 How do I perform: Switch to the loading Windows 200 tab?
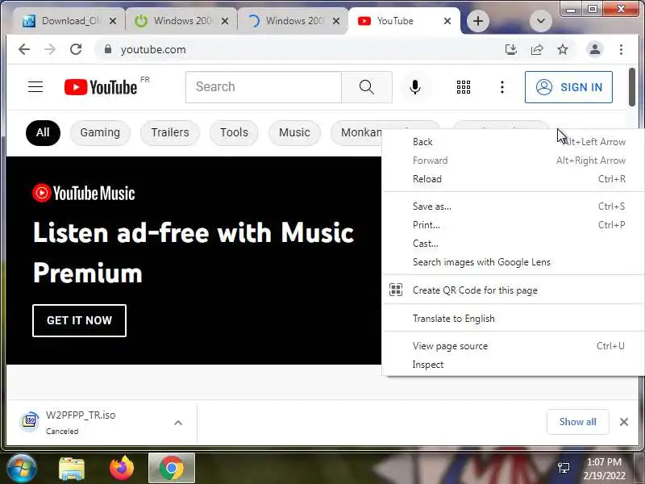(293, 21)
